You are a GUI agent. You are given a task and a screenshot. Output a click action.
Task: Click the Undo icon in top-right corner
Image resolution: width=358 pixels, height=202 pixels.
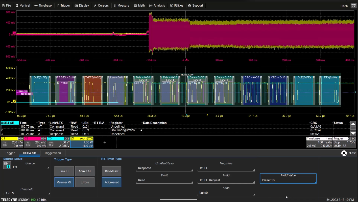coord(353,5)
